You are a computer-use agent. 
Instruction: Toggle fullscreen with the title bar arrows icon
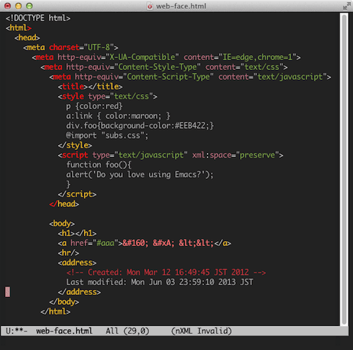[347, 6]
